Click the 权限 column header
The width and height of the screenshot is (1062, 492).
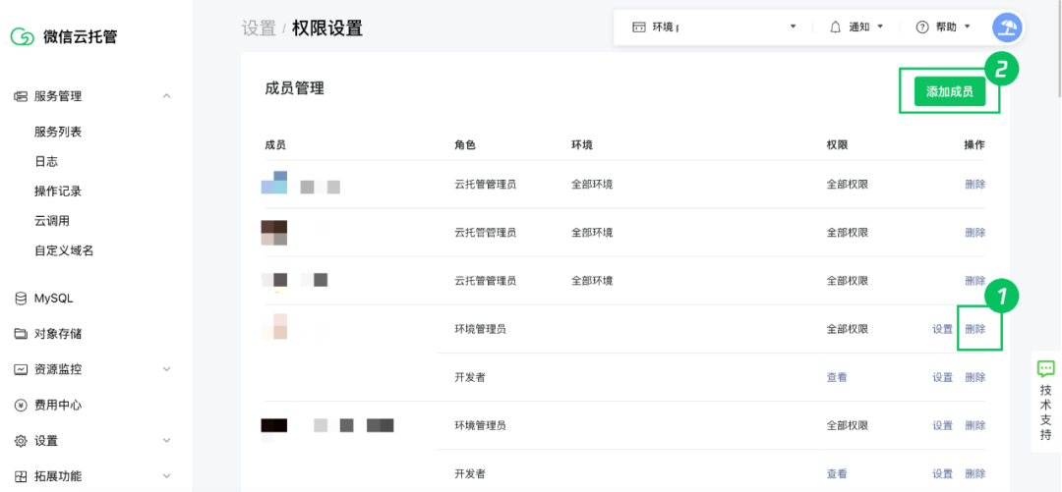pos(837,144)
